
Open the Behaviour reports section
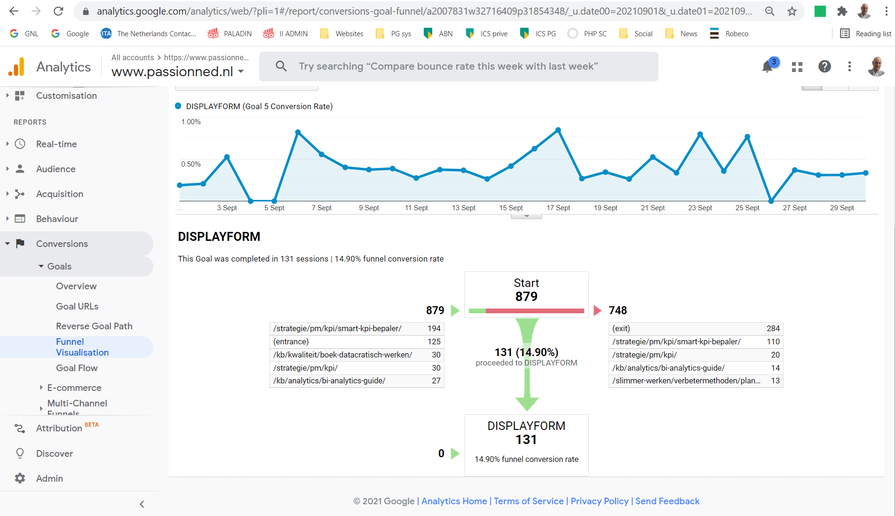click(x=57, y=219)
